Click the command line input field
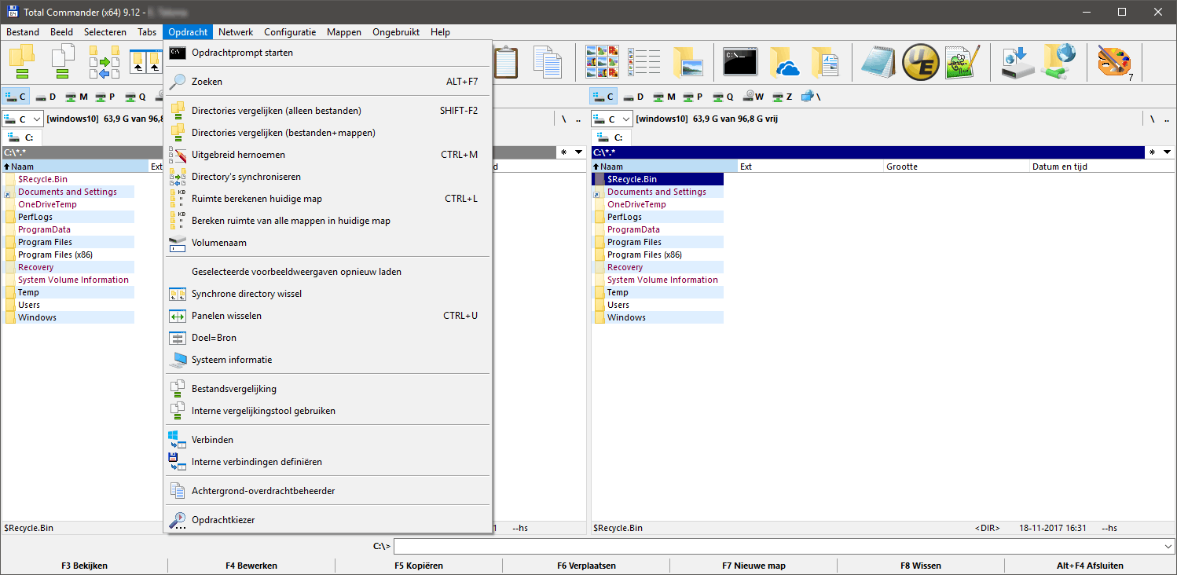Image resolution: width=1177 pixels, height=575 pixels. [x=776, y=546]
